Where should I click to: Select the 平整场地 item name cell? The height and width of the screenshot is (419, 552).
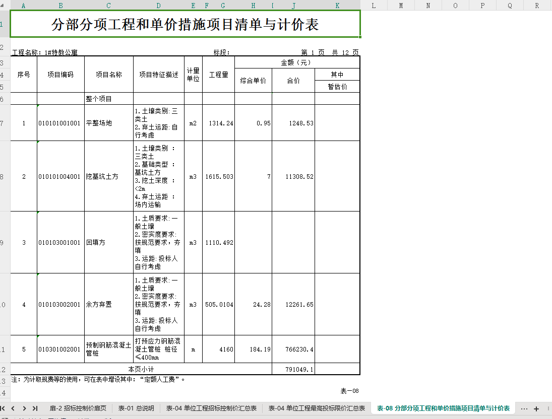click(109, 123)
